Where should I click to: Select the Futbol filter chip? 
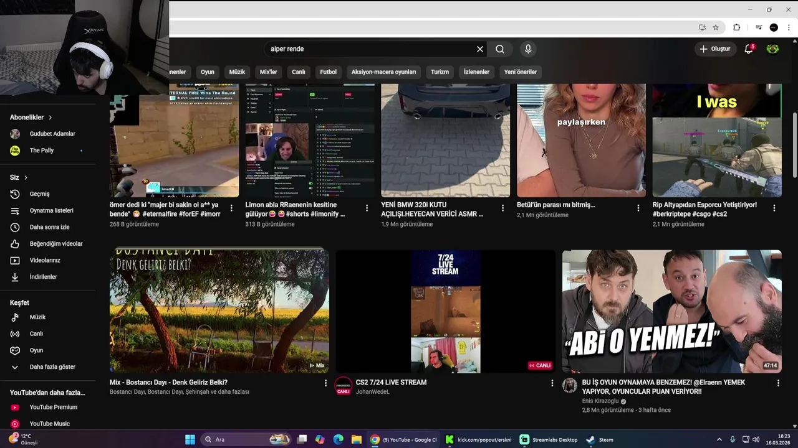click(329, 72)
